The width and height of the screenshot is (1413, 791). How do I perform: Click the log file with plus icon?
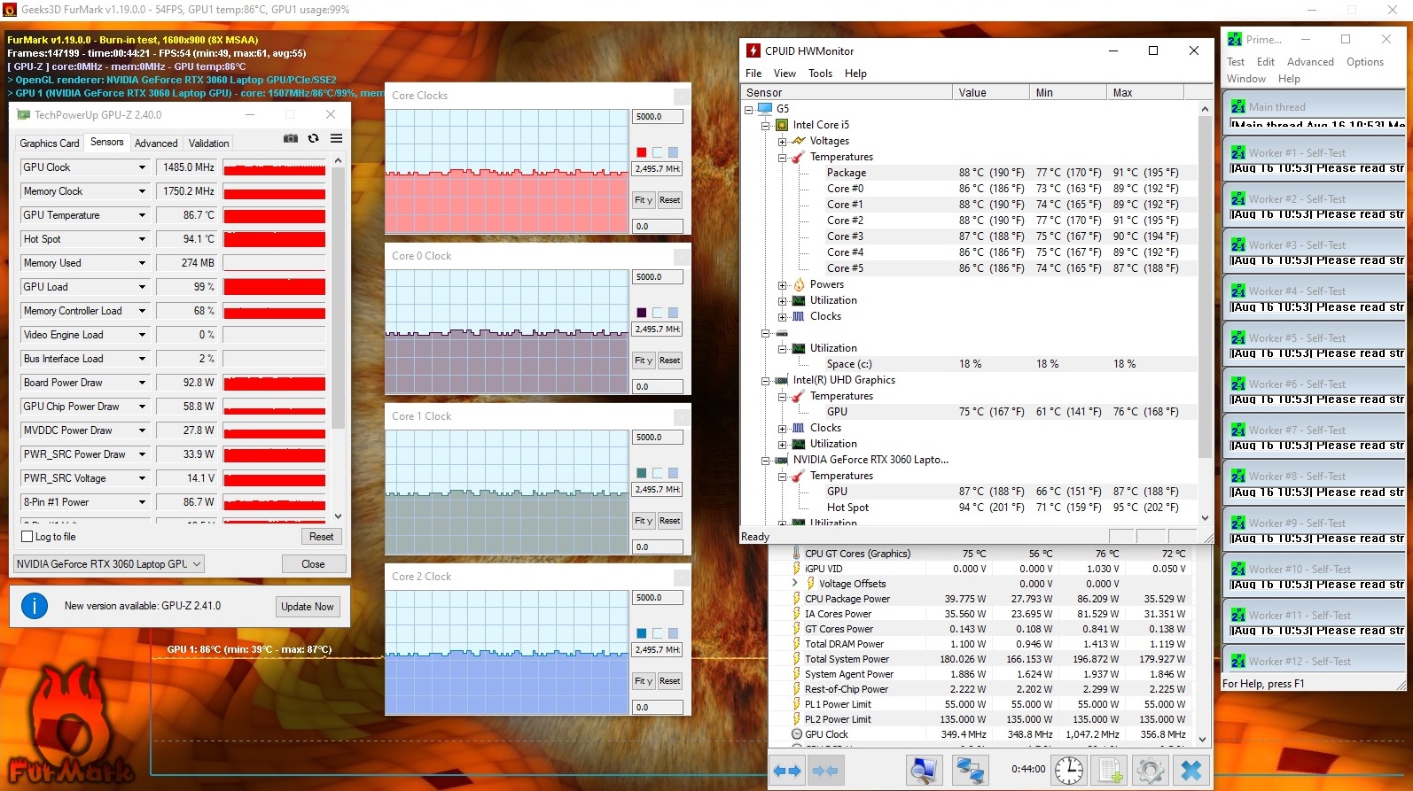click(1110, 771)
